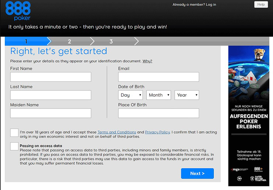Focus the Place Of Birth input field
The image size is (273, 190).
coord(159,113)
